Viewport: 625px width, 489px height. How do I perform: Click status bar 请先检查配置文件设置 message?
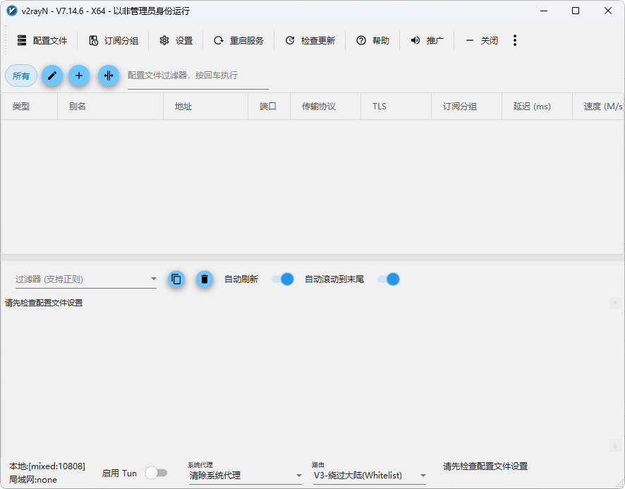click(485, 466)
